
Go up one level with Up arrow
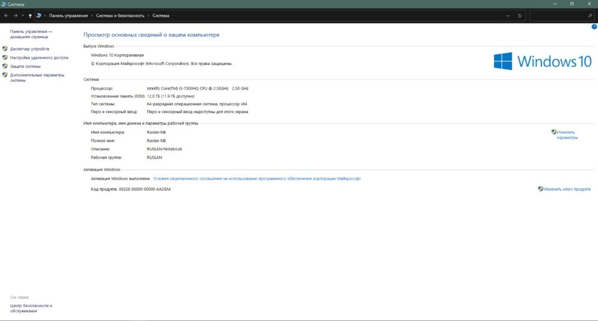(x=30, y=16)
